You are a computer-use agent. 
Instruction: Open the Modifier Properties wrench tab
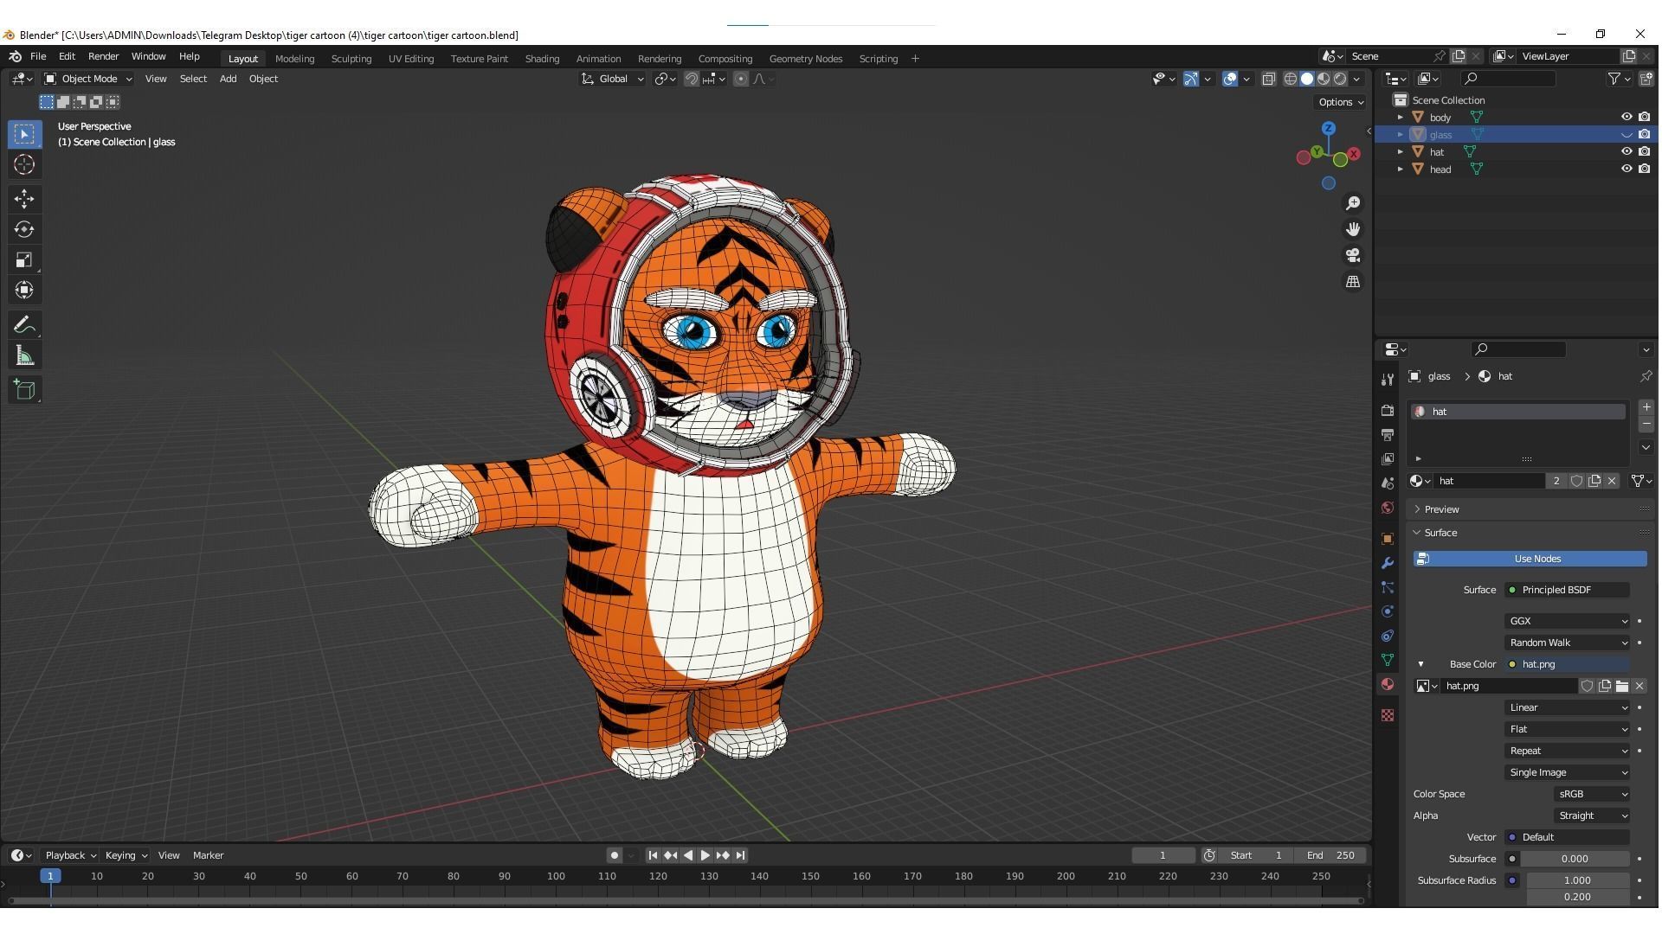point(1388,563)
